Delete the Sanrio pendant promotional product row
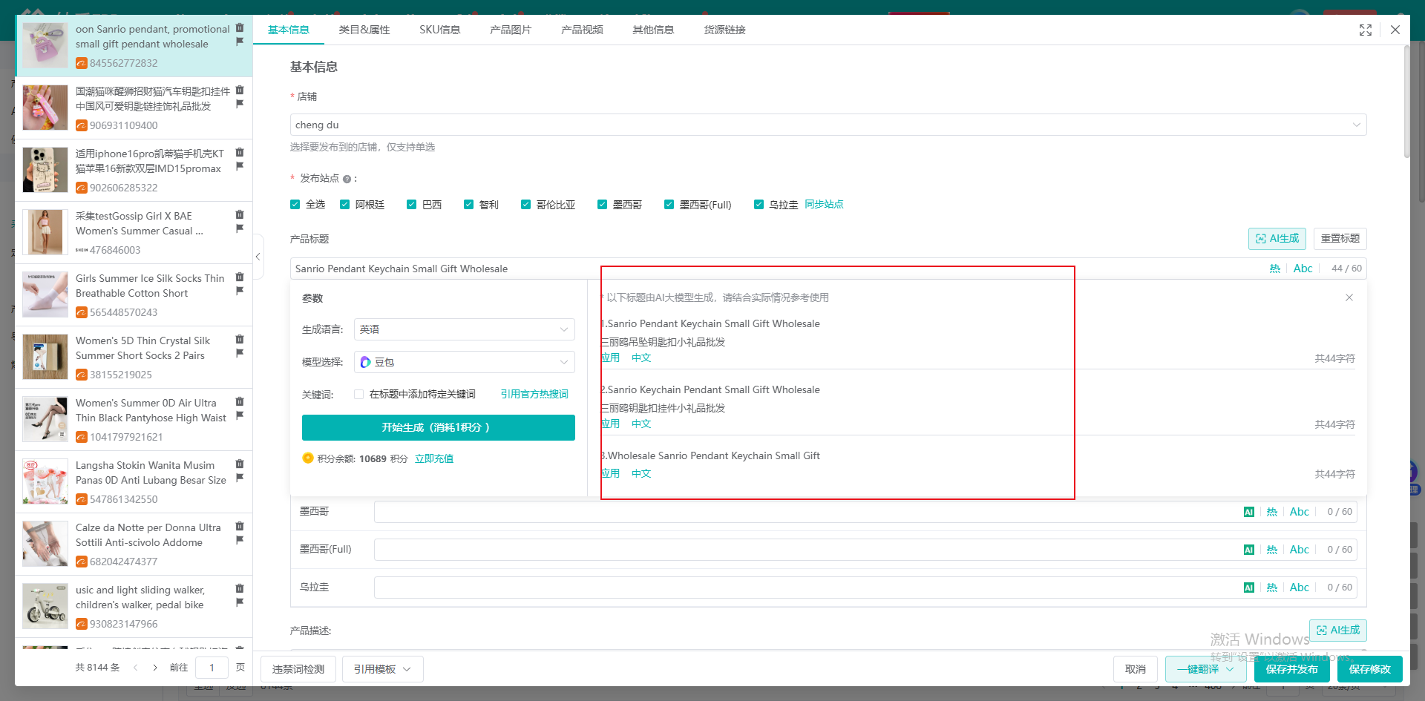 point(240,27)
